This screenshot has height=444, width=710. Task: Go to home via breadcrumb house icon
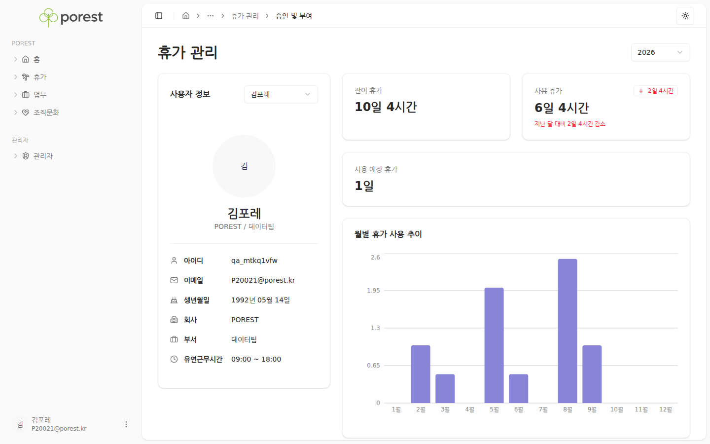point(186,16)
